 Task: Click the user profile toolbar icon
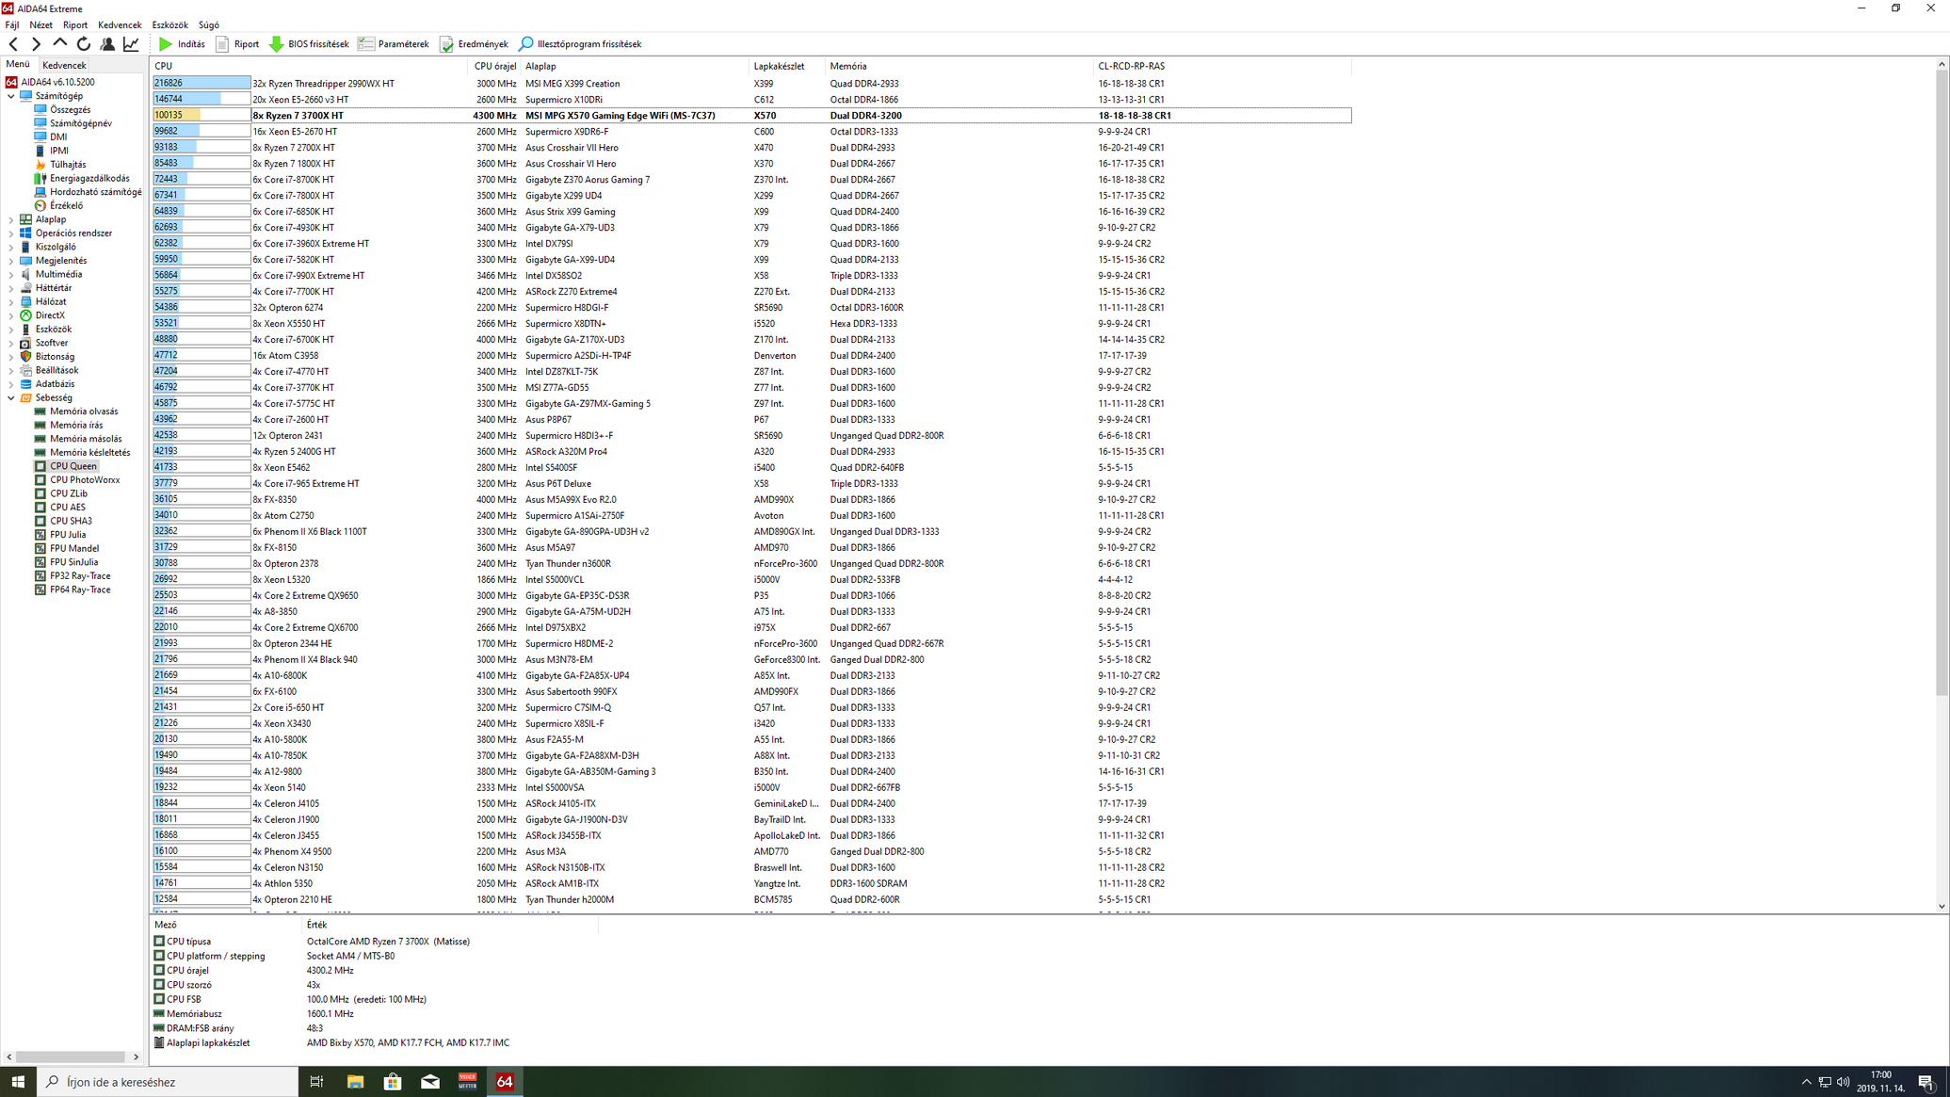coord(107,44)
